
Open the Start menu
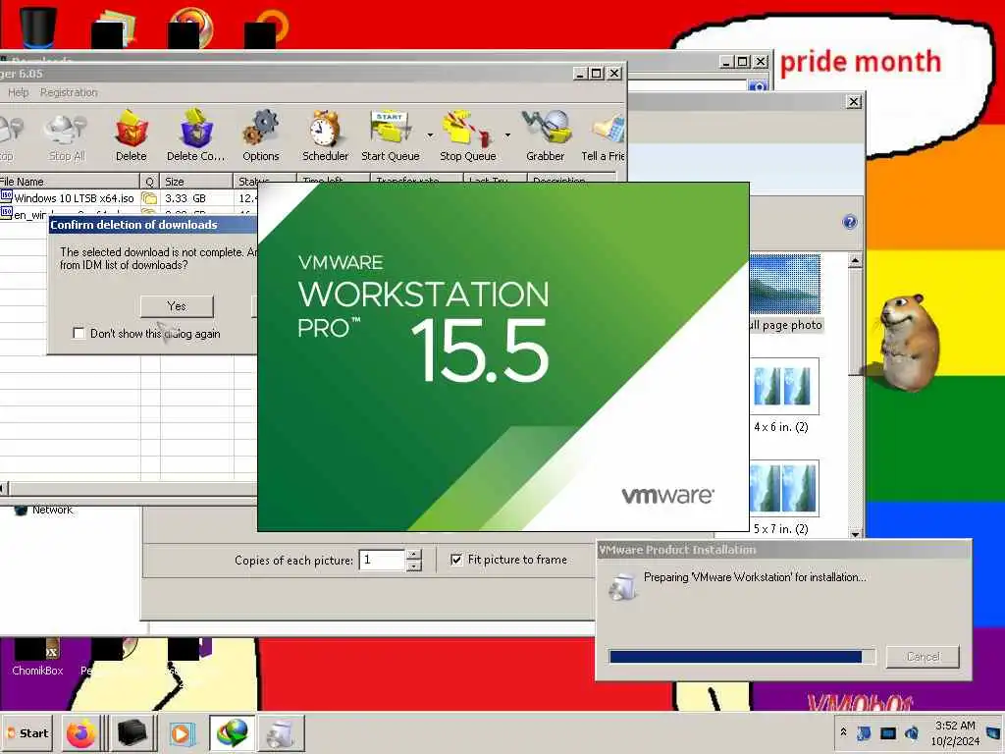click(28, 732)
